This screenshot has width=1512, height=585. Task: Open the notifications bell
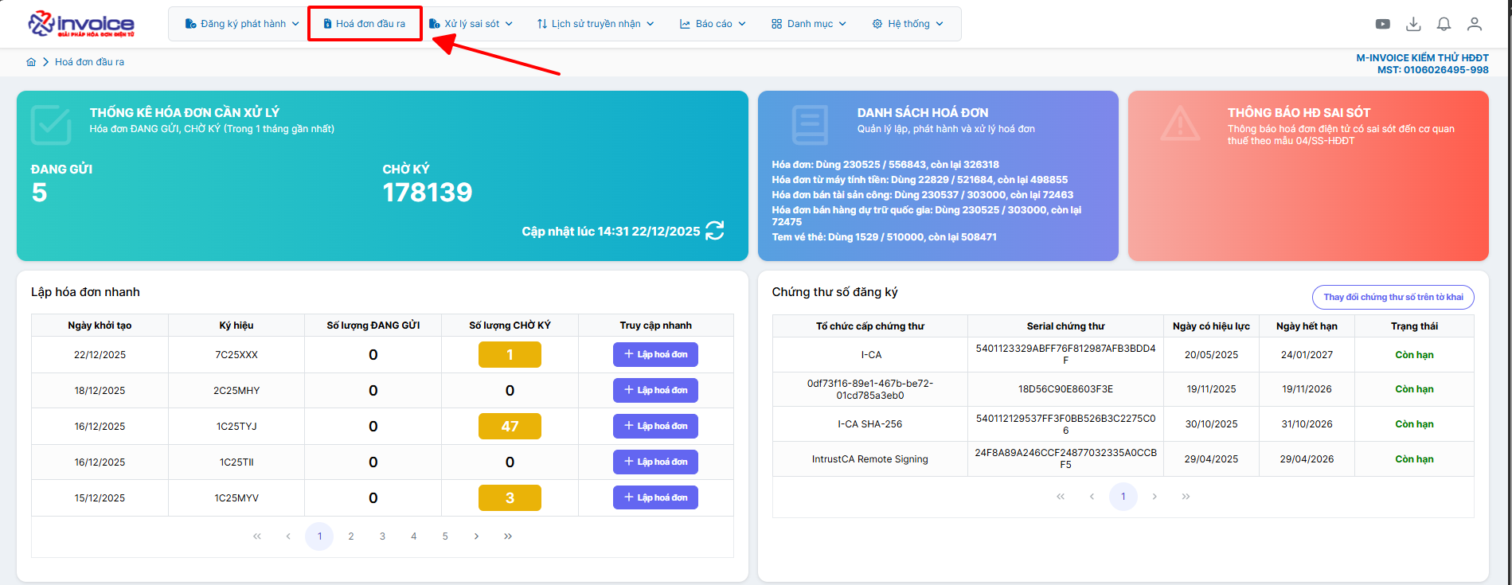click(1444, 24)
